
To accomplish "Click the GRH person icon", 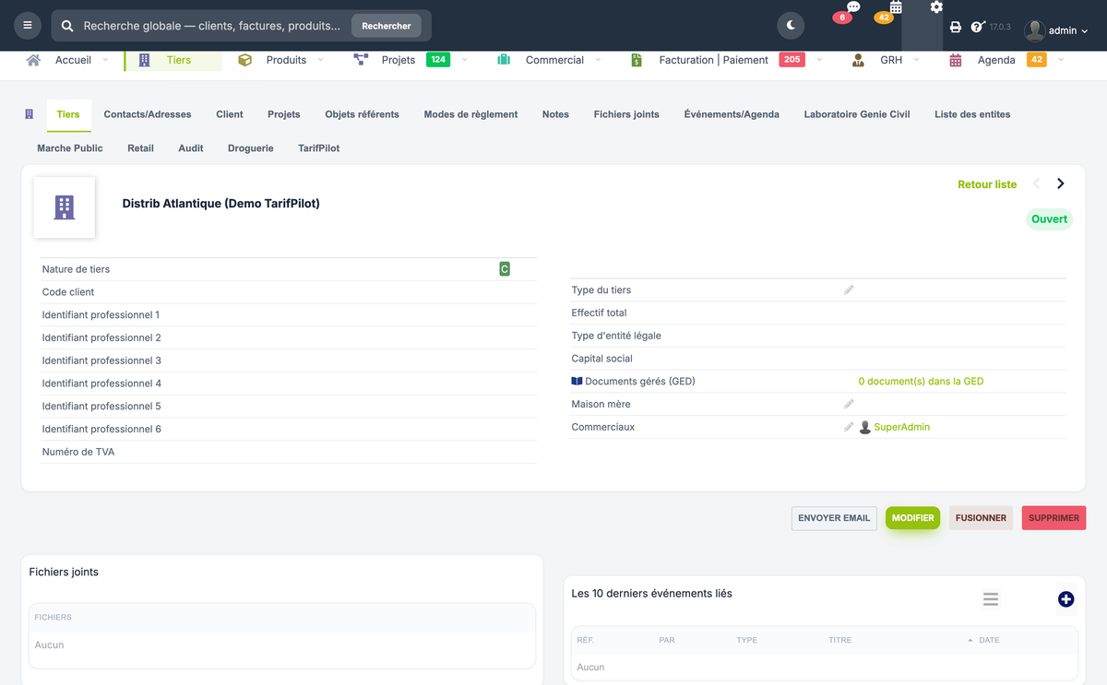I will [x=858, y=60].
